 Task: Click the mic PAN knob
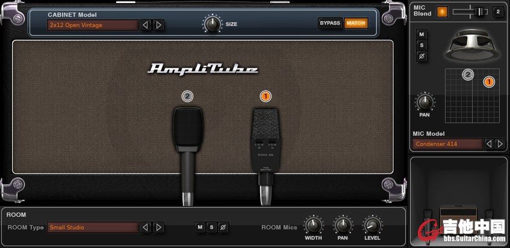[x=424, y=102]
